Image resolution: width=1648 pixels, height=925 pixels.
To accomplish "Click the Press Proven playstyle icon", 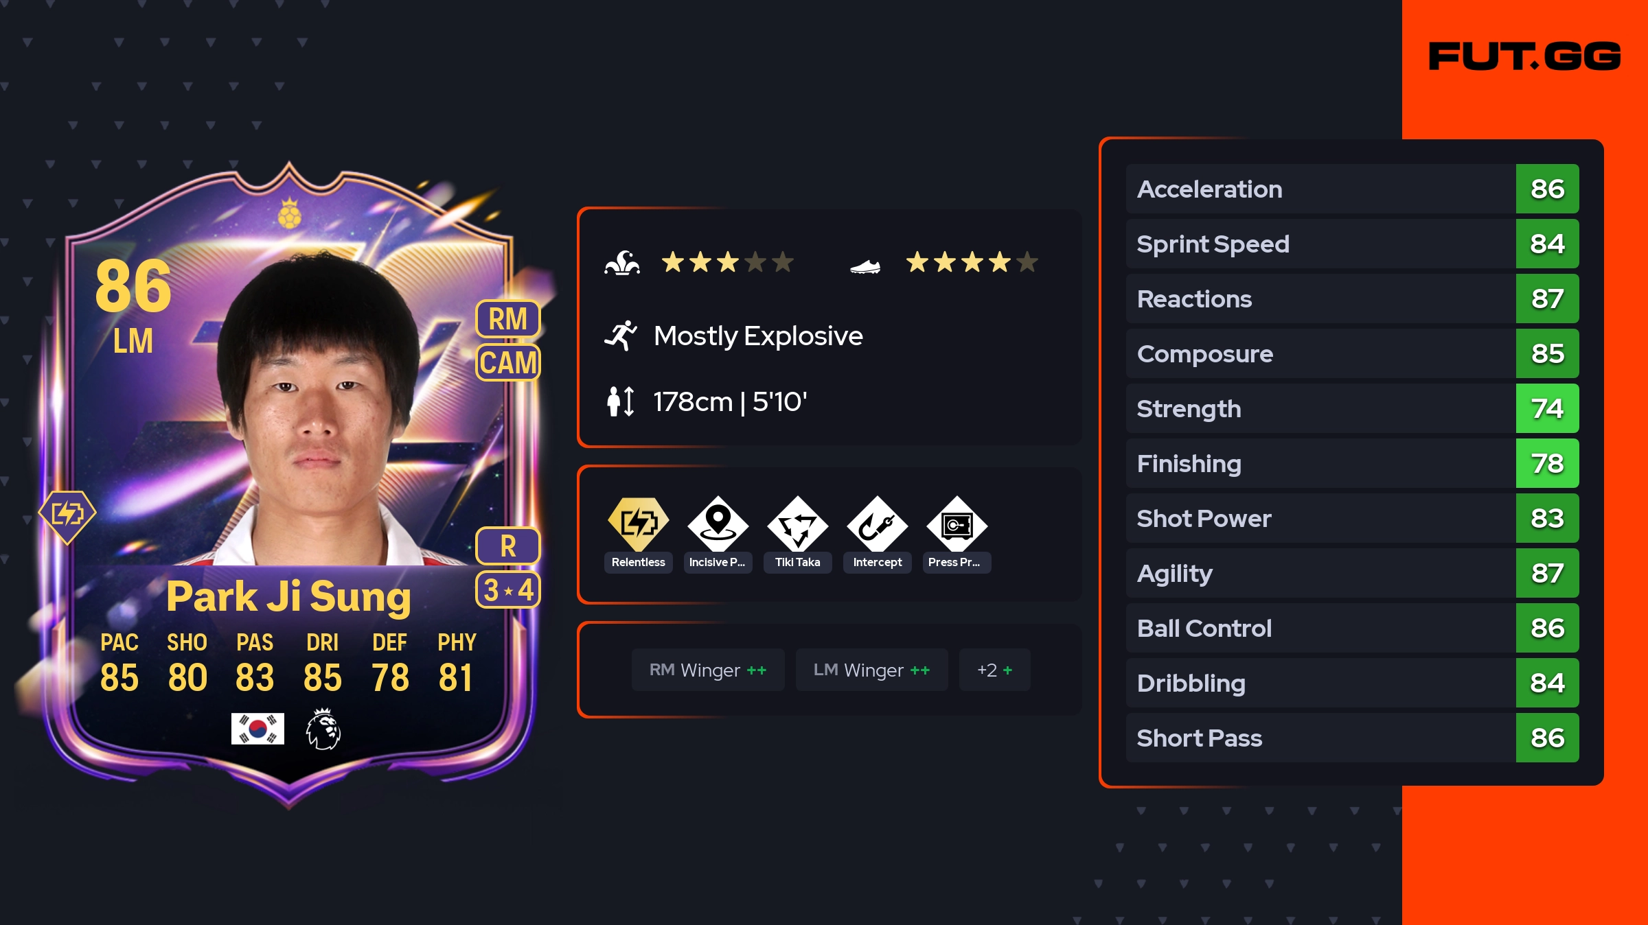I will coord(957,524).
